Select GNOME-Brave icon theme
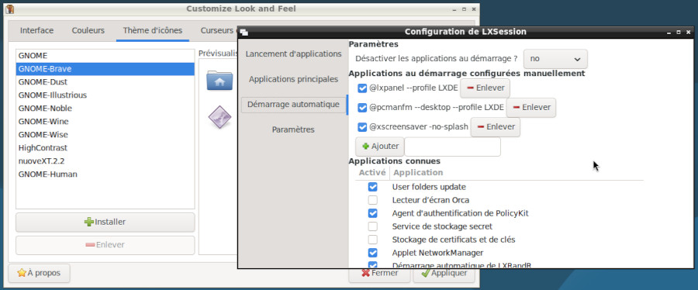The image size is (698, 290). 105,69
